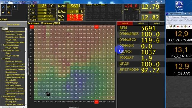Open the Help menu in LogWorks

[169, 23]
